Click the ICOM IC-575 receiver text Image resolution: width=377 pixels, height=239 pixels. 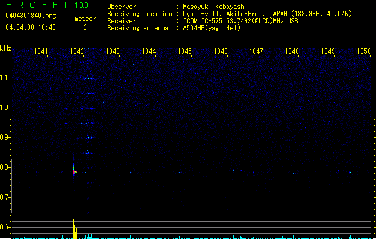coord(240,21)
